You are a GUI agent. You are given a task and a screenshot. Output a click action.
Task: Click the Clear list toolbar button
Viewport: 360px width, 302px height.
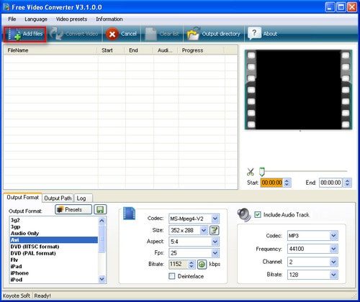click(x=163, y=34)
